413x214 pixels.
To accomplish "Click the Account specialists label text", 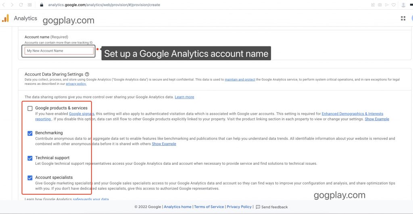I will (54, 177).
